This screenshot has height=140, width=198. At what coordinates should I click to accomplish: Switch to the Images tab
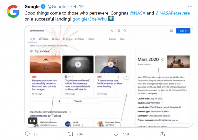tap(44, 39)
